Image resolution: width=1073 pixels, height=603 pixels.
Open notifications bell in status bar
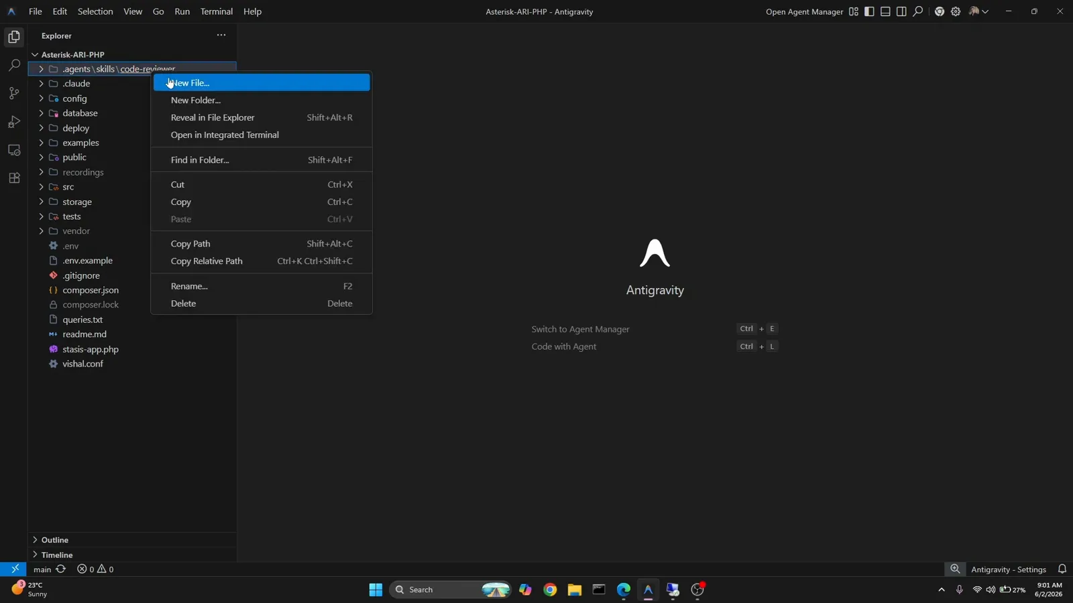(x=1062, y=569)
